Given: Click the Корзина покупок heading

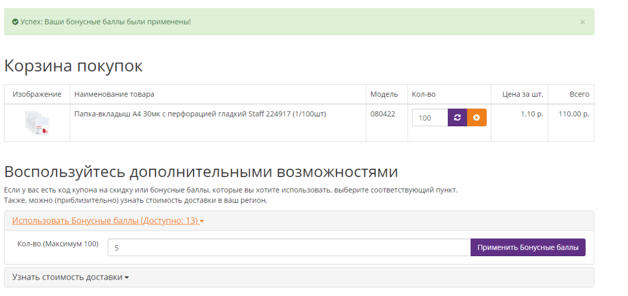Looking at the screenshot, I should pyautogui.click(x=73, y=66).
